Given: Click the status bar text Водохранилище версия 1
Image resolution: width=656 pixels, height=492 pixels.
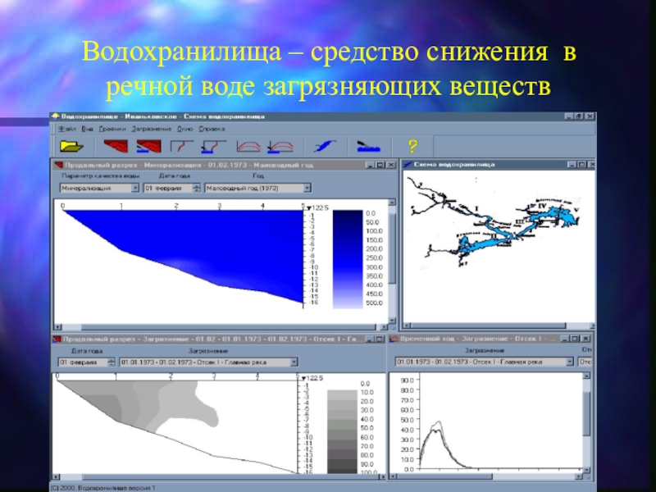Looking at the screenshot, I should pyautogui.click(x=116, y=488).
